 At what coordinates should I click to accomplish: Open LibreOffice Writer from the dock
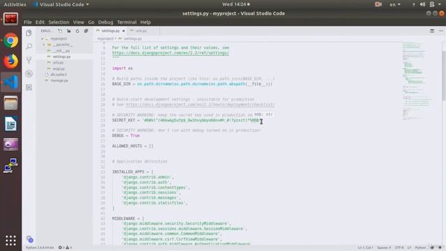(11, 124)
